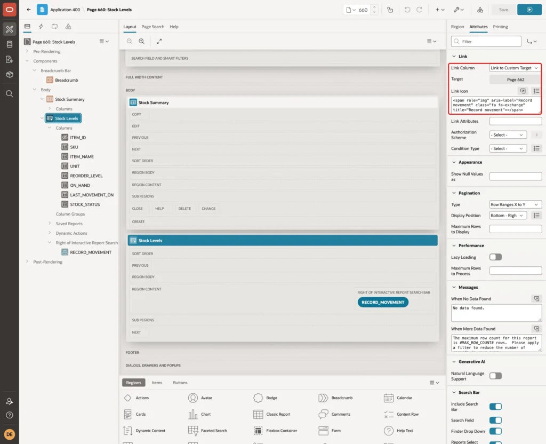Toggle Lazy Loading switch
546x444 pixels.
[x=495, y=257]
